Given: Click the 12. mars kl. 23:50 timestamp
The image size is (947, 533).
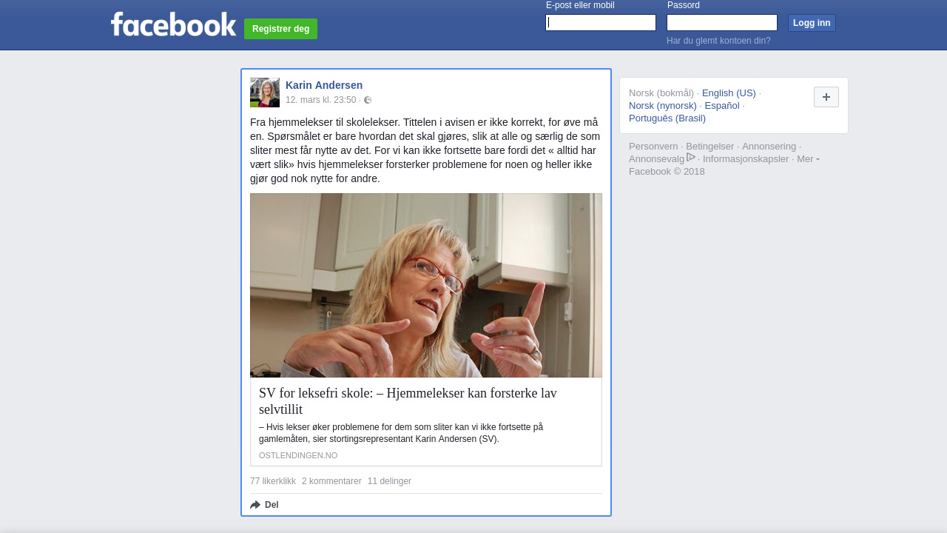Looking at the screenshot, I should 321,100.
